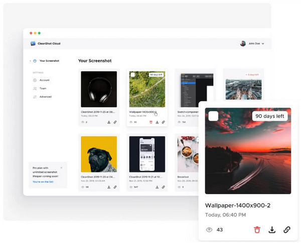The height and width of the screenshot is (243, 301).
Task: Copy link of the headphones screenshot
Action: pyautogui.click(x=115, y=122)
